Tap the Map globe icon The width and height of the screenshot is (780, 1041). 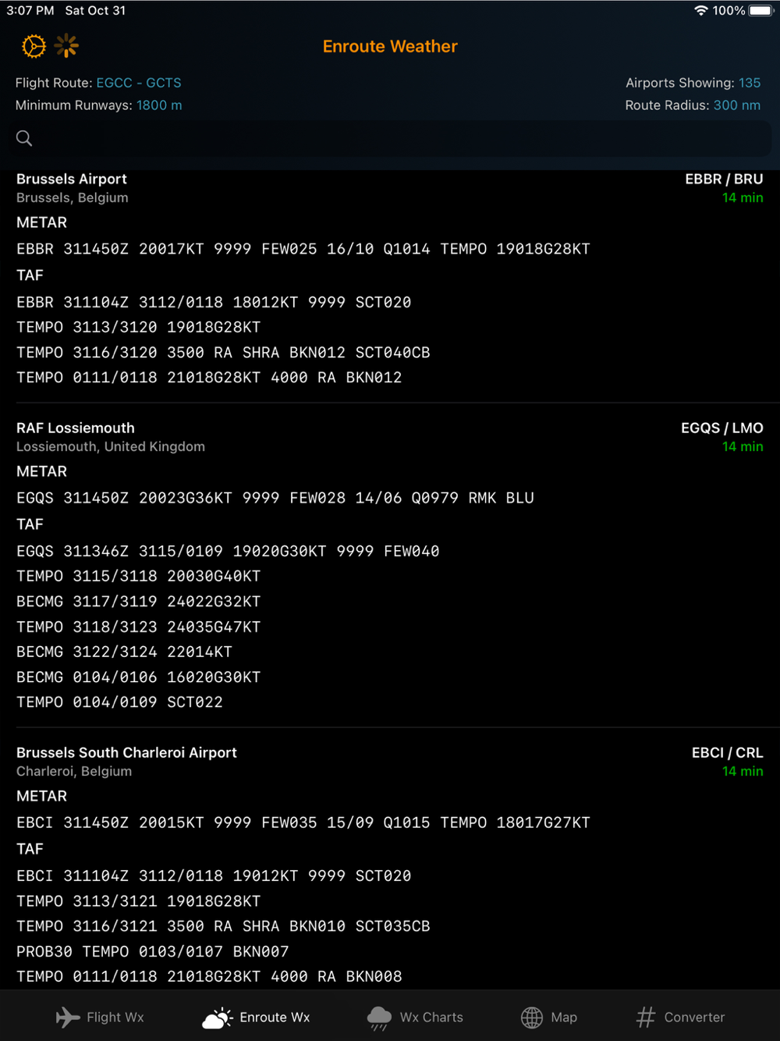coord(532,1018)
